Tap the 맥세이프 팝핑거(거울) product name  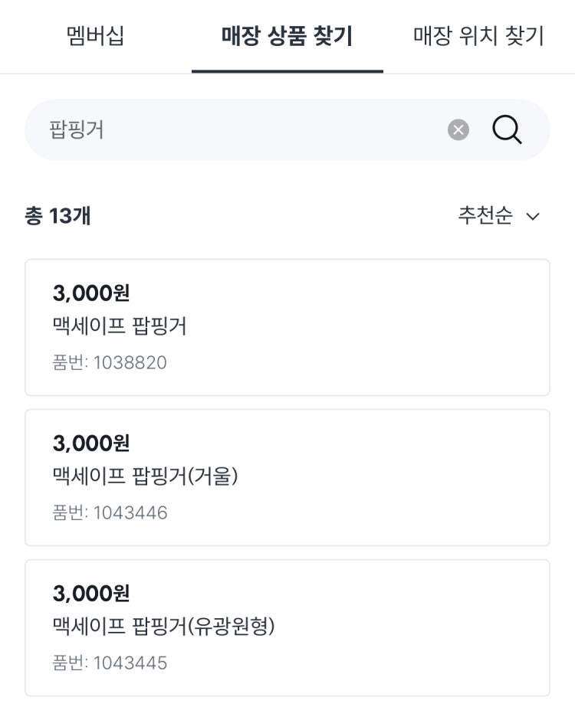tap(146, 476)
